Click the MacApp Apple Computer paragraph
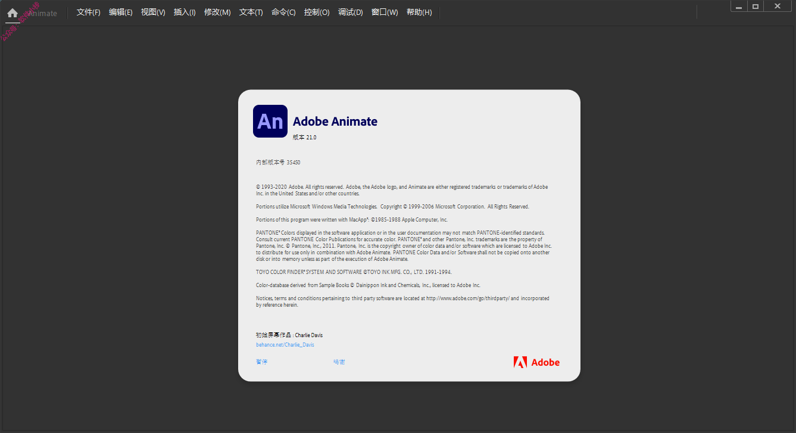Viewport: 796px width, 433px height. [352, 220]
